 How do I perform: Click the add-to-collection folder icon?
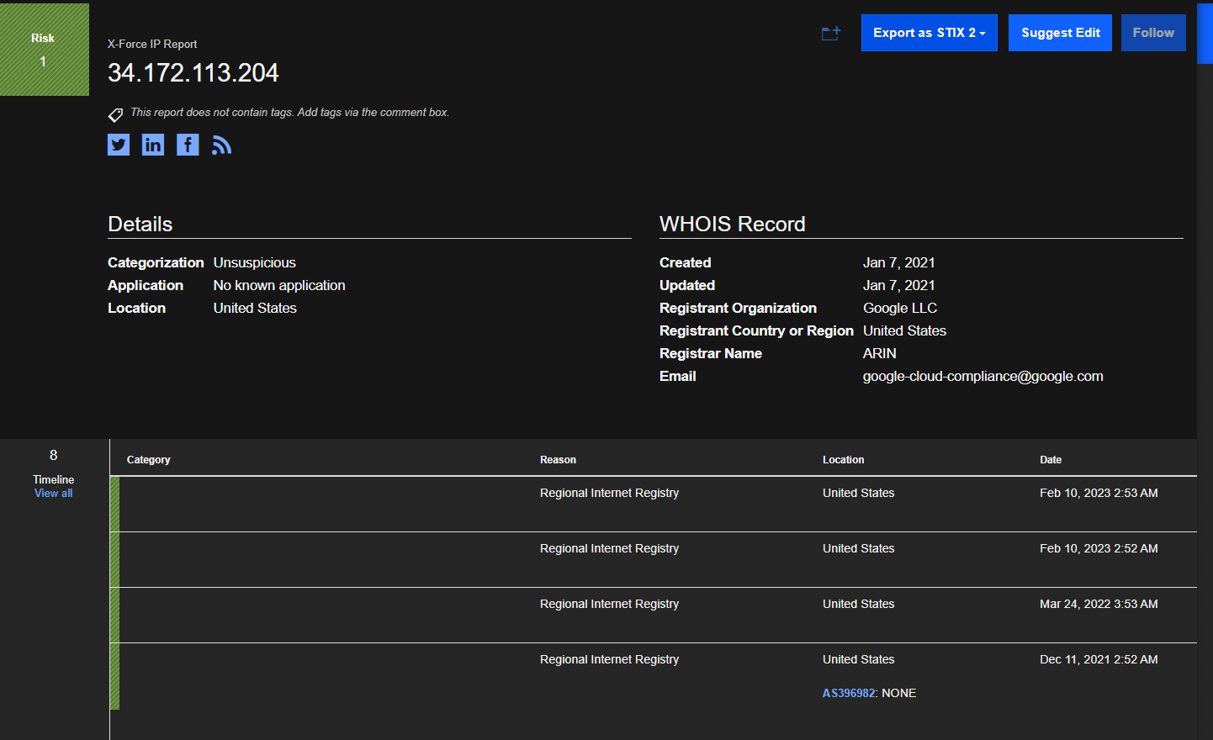[831, 34]
